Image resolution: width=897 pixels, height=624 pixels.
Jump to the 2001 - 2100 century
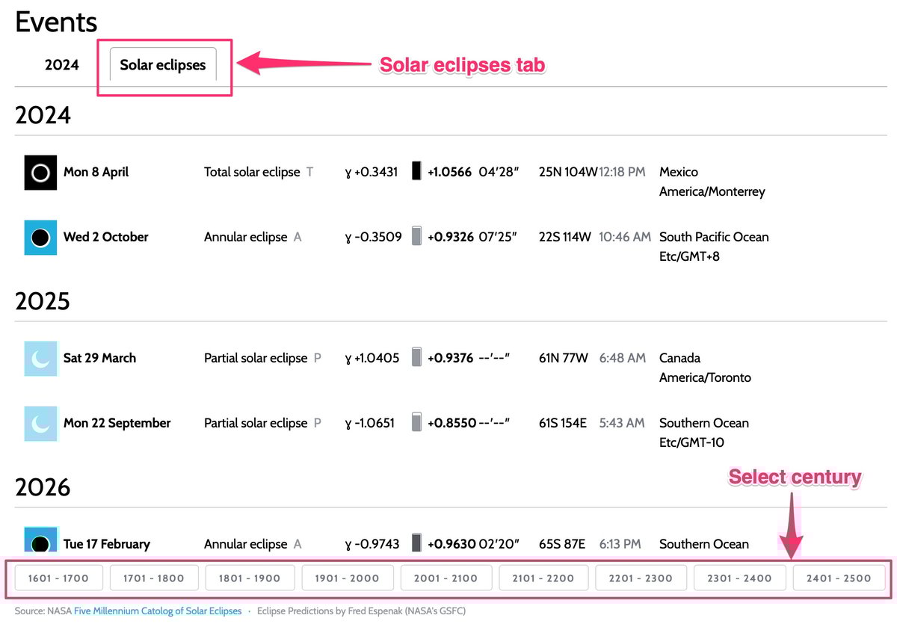pos(446,578)
